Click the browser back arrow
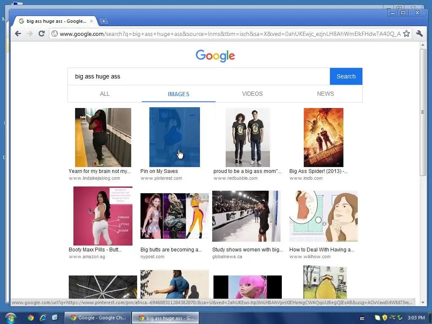 pos(18,34)
